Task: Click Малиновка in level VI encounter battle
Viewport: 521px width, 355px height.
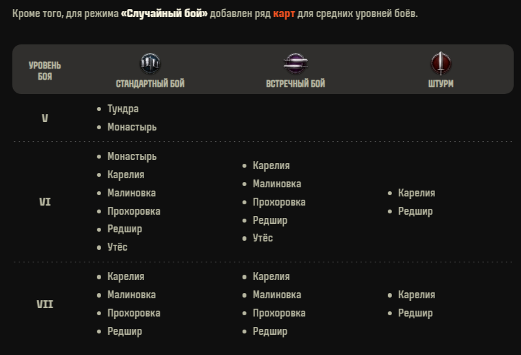Action: pos(276,184)
